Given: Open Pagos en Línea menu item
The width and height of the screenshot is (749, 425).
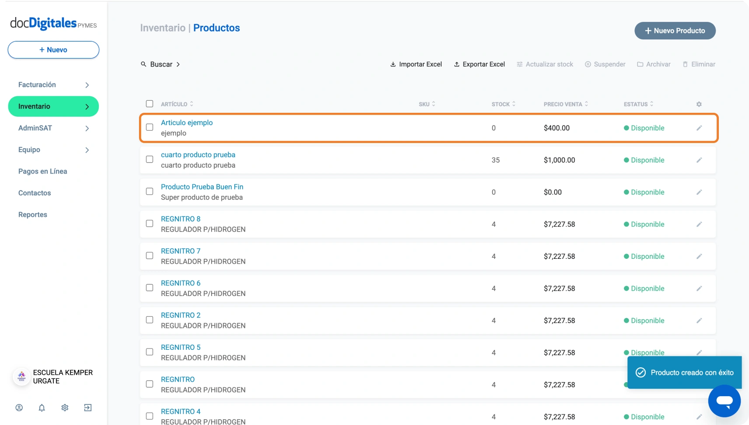Looking at the screenshot, I should pyautogui.click(x=42, y=171).
